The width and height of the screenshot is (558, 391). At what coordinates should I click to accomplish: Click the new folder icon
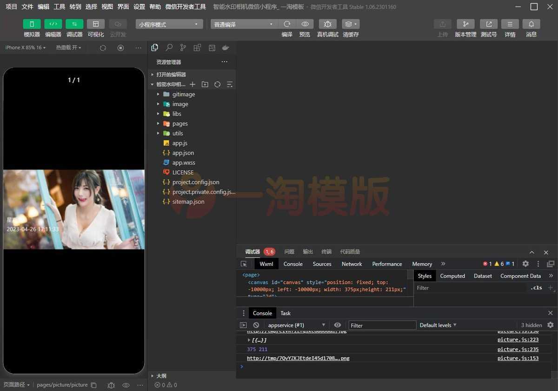pos(205,84)
